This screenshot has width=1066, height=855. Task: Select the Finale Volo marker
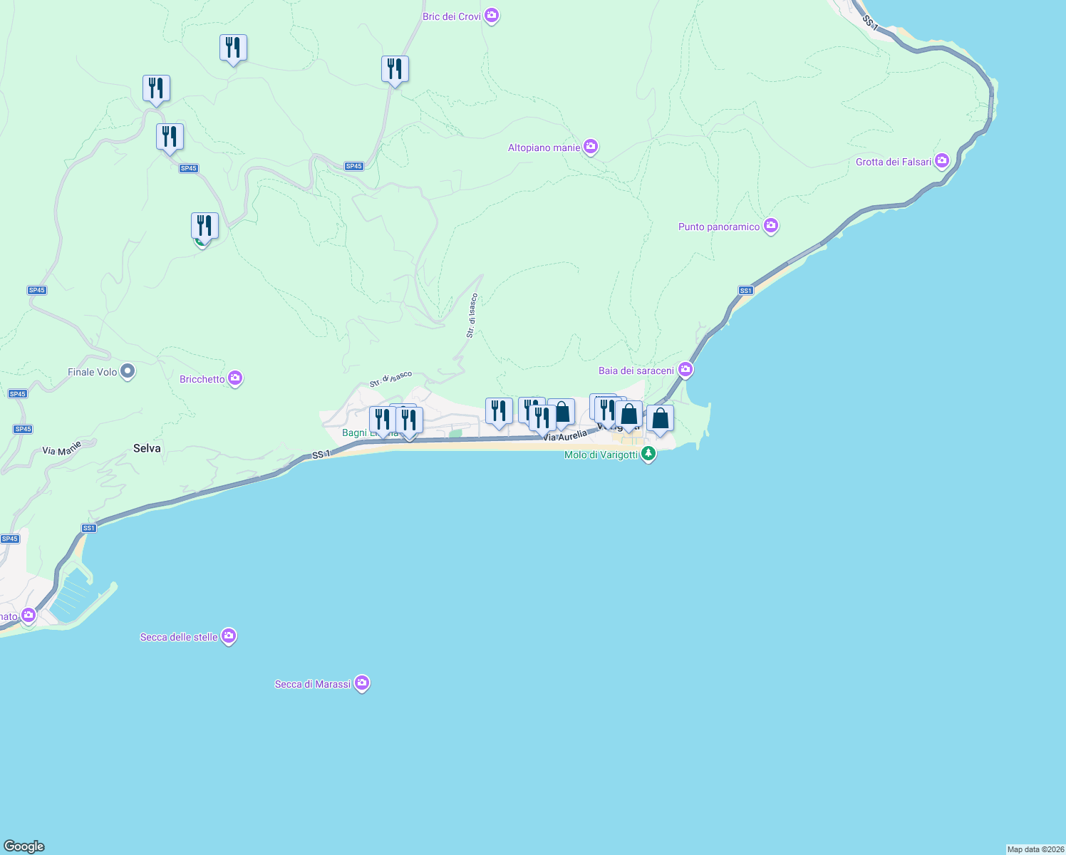click(128, 371)
